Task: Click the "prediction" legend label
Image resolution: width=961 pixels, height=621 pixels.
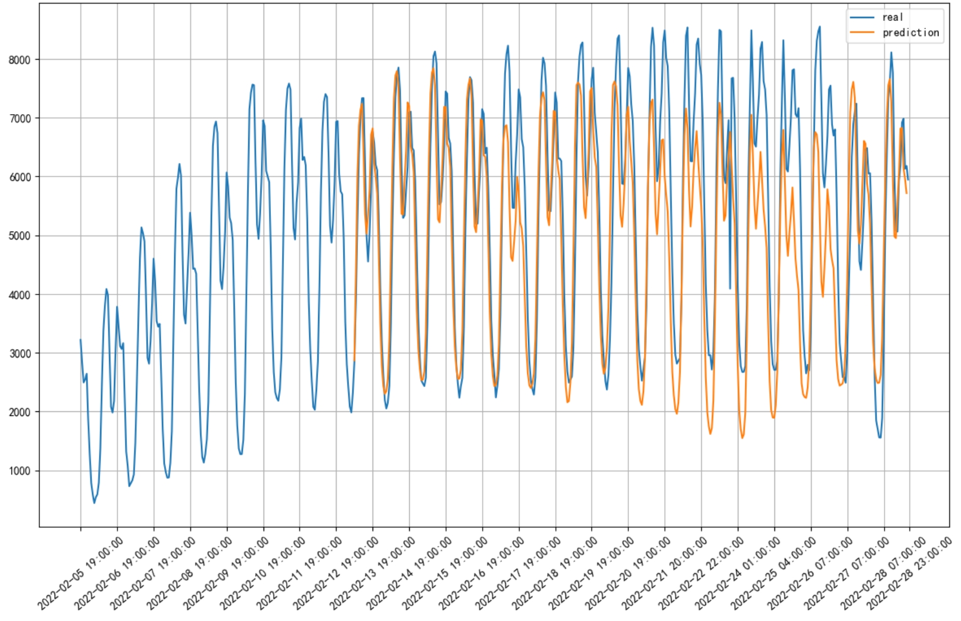Action: (910, 33)
